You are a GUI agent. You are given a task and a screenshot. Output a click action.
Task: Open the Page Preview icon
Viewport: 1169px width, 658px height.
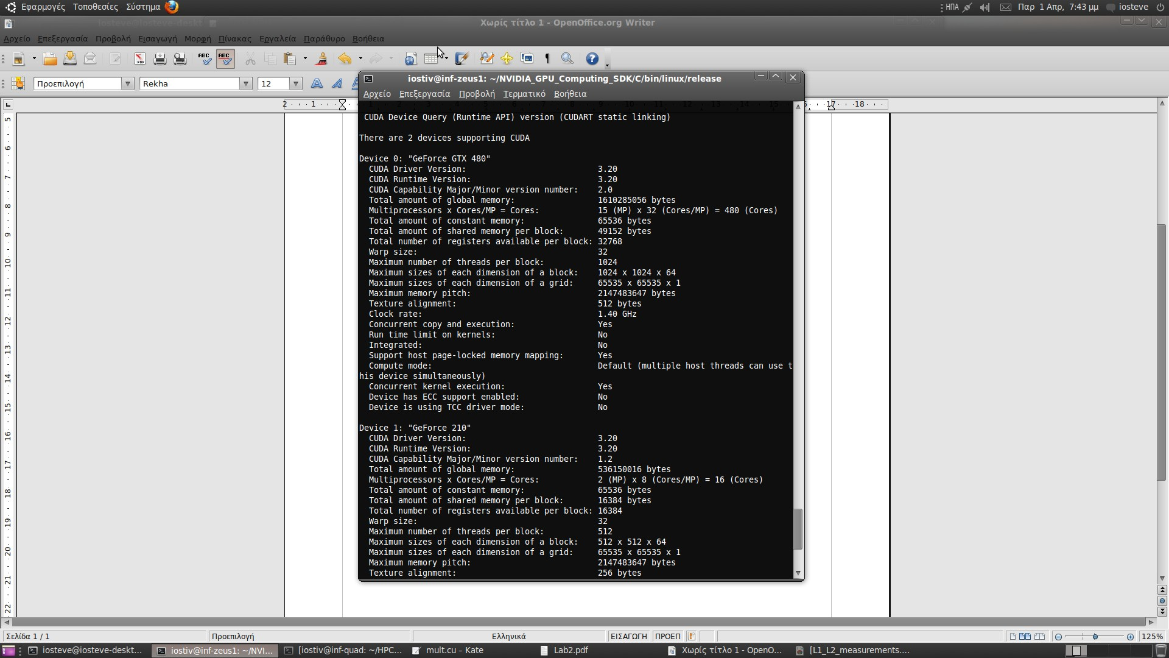point(180,58)
